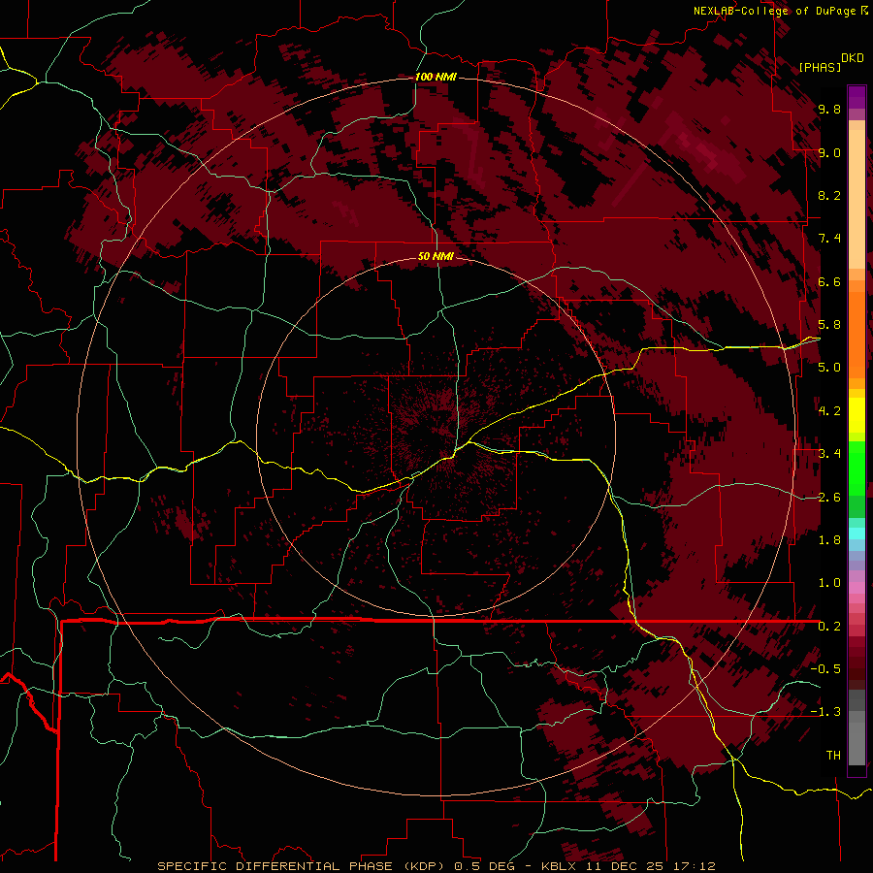Viewport: 873px width, 873px height.
Task: Click the DKD label above color scale
Action: coord(853,58)
